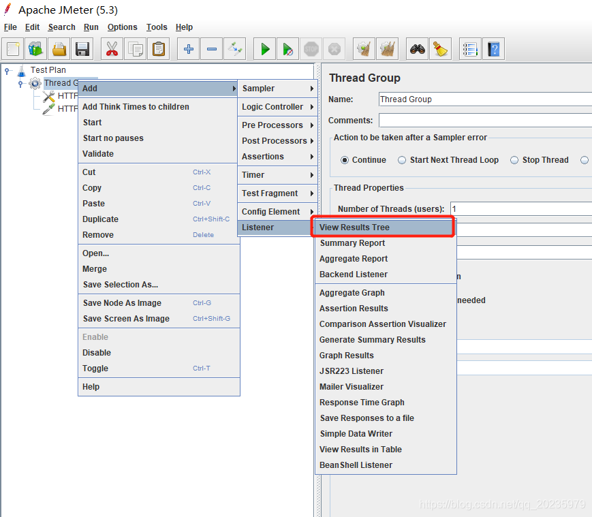Select Validate in context menu
592x517 pixels.
click(159, 153)
